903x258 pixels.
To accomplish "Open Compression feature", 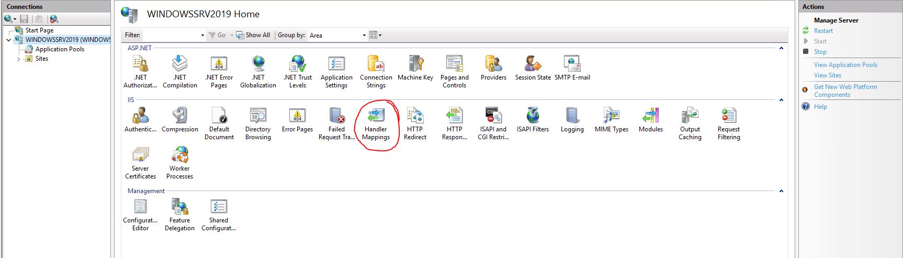I will point(179,120).
